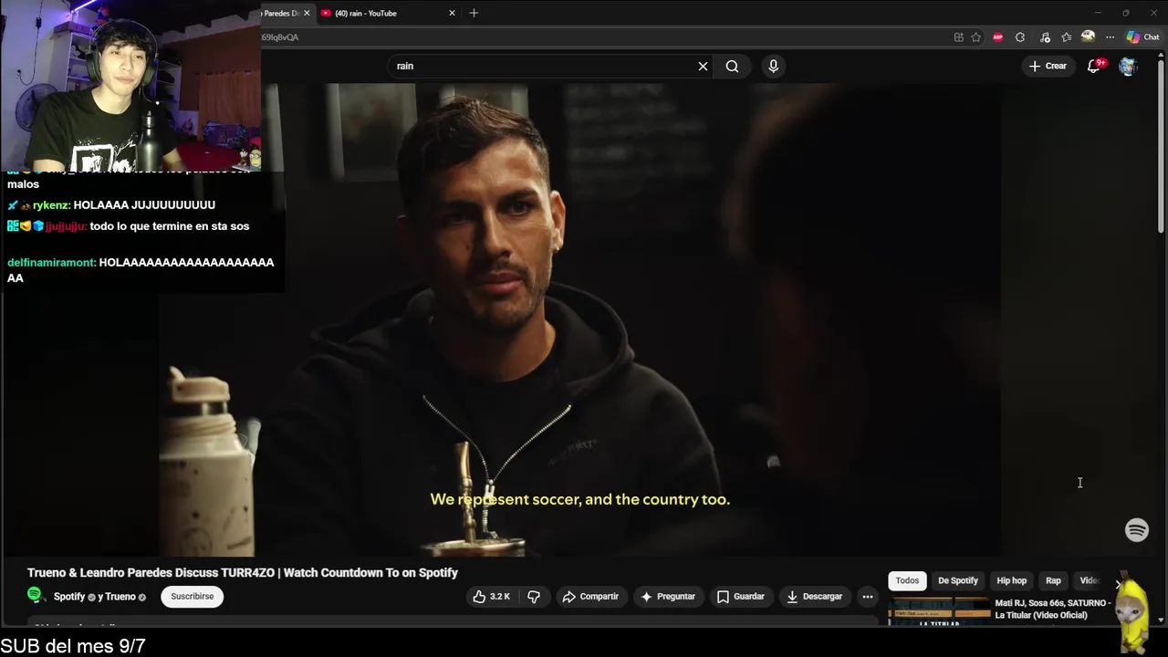Screen dimensions: 1168x657
Task: Add this page to favorites with the star
Action: pyautogui.click(x=975, y=37)
